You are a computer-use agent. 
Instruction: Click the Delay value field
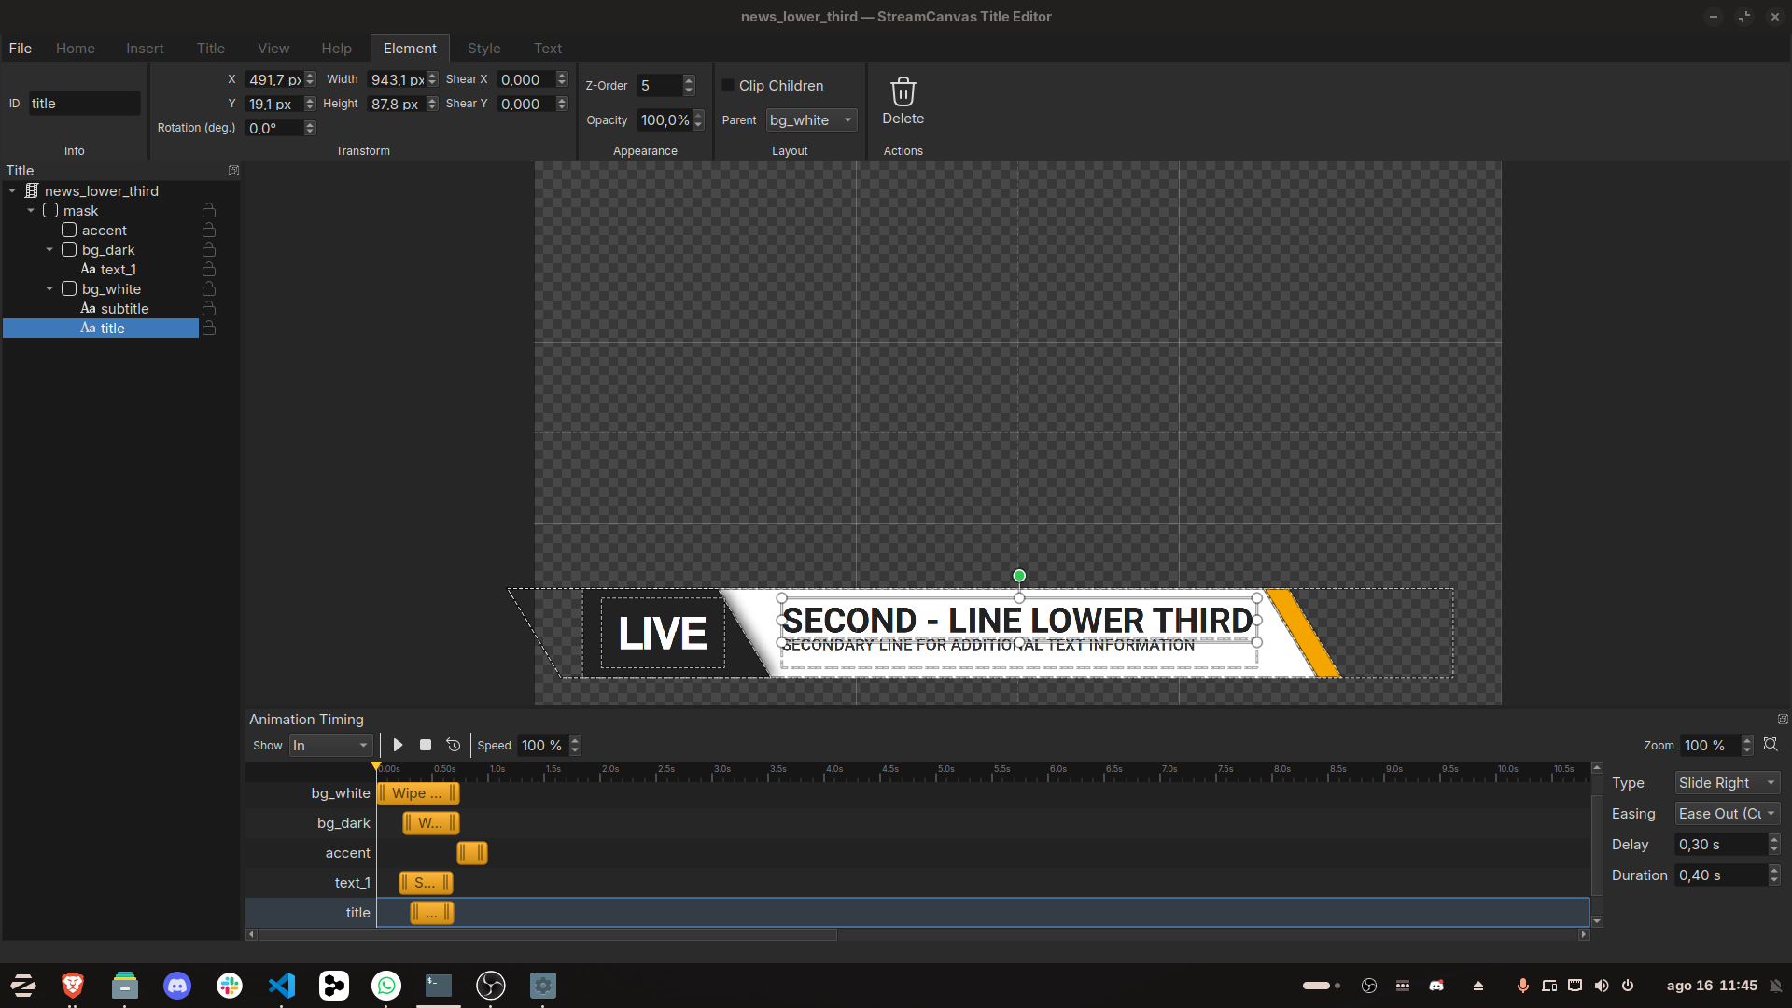[1721, 845]
